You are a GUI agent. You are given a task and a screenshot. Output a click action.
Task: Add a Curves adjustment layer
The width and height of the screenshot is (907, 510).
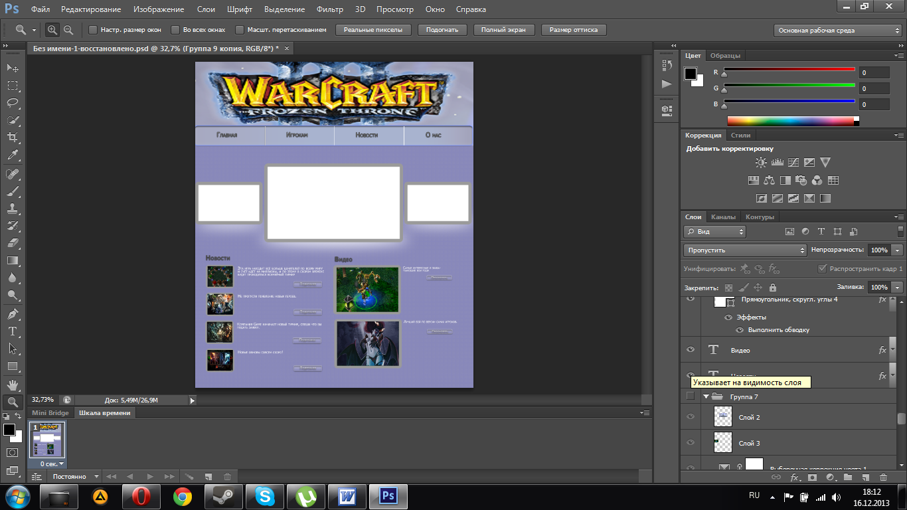coord(793,162)
